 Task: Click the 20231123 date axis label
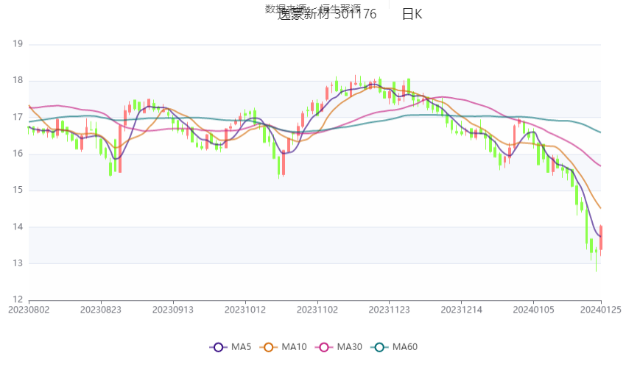(x=390, y=310)
